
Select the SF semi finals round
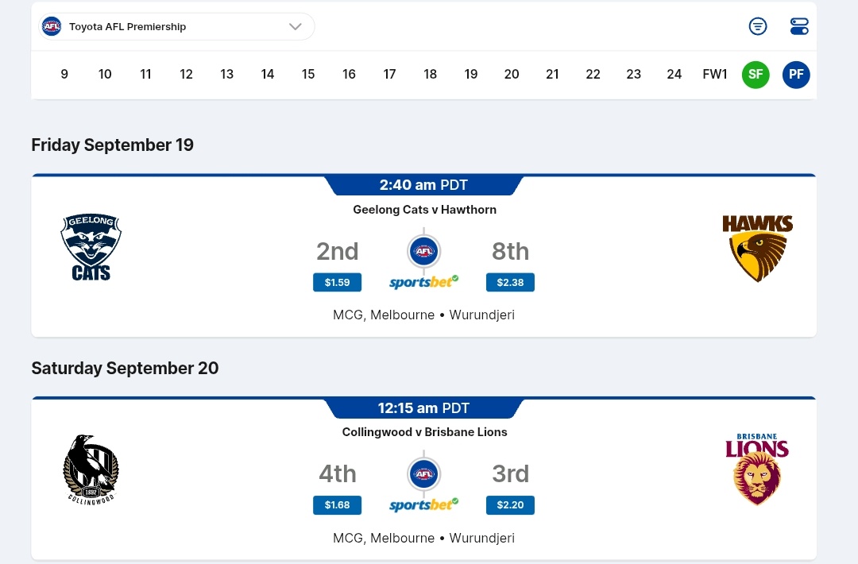pos(756,75)
